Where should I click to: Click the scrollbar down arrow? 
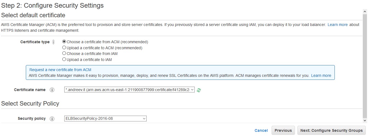coord(365,120)
